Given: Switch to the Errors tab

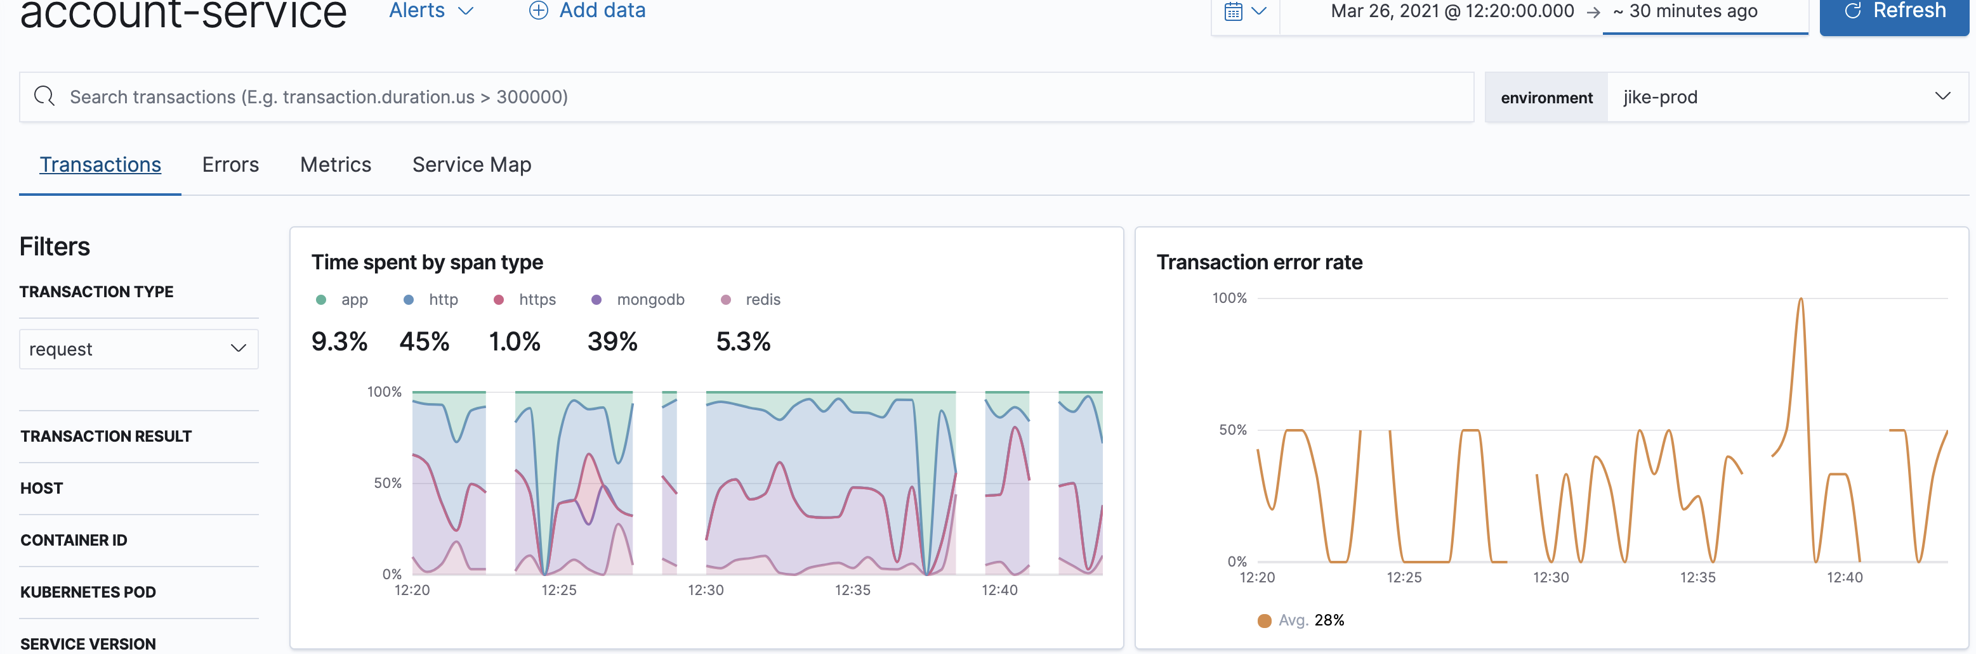Looking at the screenshot, I should pyautogui.click(x=230, y=165).
